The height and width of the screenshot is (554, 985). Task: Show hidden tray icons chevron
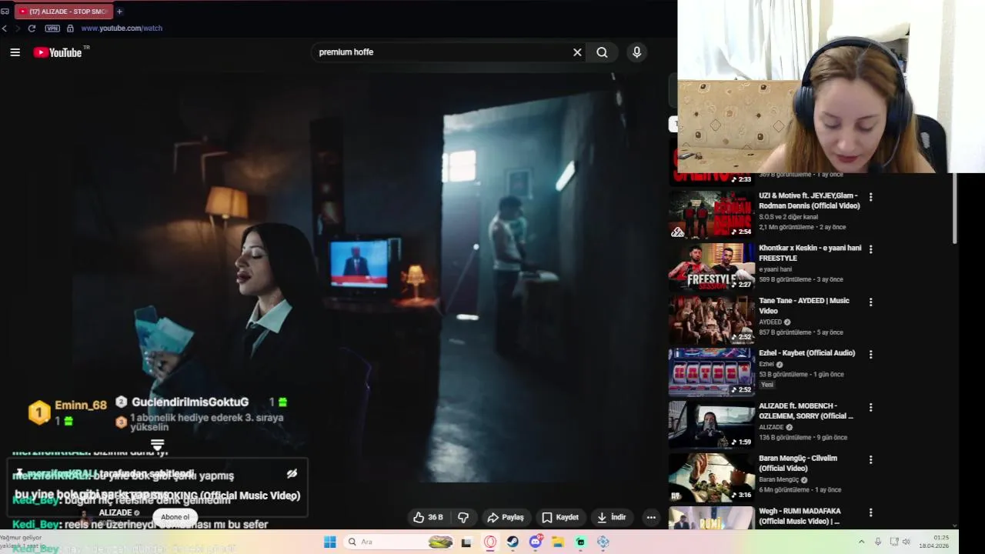pos(861,542)
